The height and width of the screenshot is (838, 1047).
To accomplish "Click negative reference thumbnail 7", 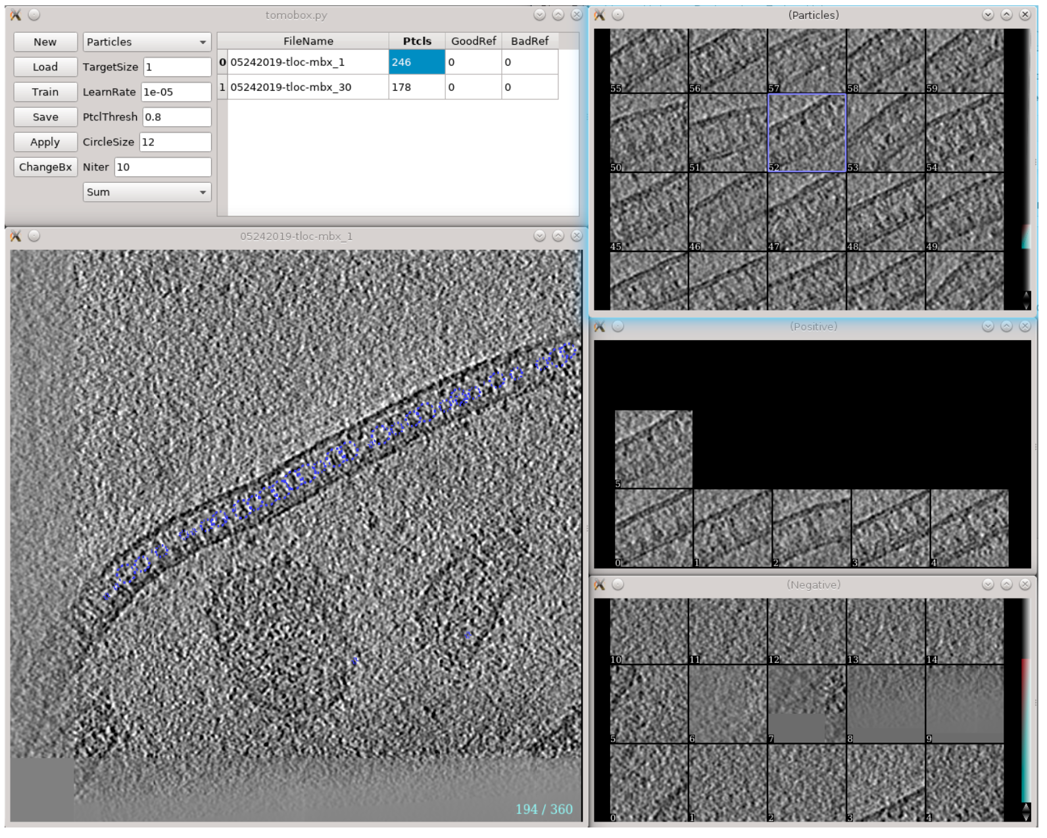I will 807,704.
